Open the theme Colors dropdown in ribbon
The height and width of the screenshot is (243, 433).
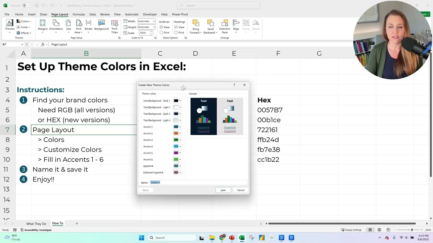click(x=24, y=21)
